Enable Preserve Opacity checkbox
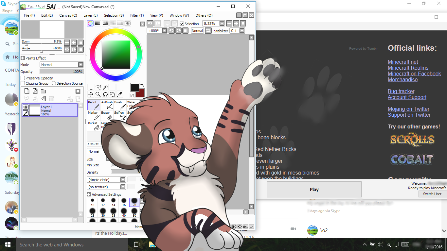The height and width of the screenshot is (251, 447). tap(23, 78)
